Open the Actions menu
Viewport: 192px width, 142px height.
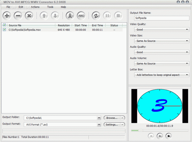35,7
